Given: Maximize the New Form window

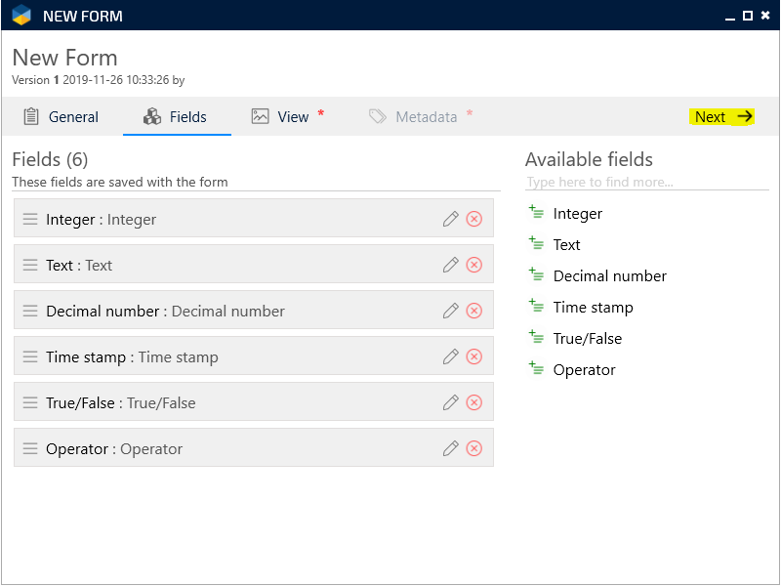Looking at the screenshot, I should pyautogui.click(x=747, y=16).
